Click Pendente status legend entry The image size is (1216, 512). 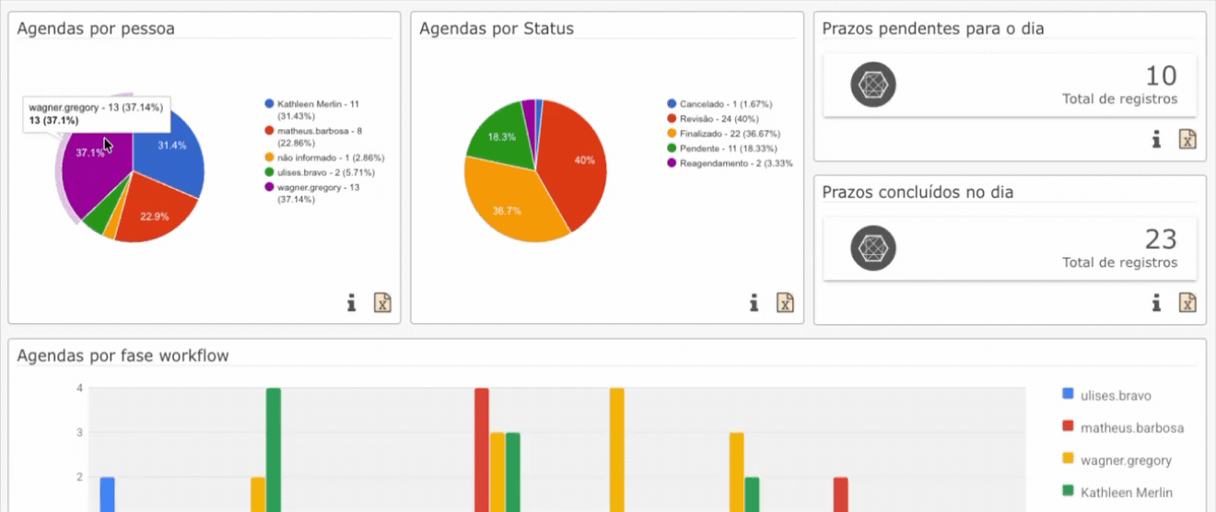722,148
